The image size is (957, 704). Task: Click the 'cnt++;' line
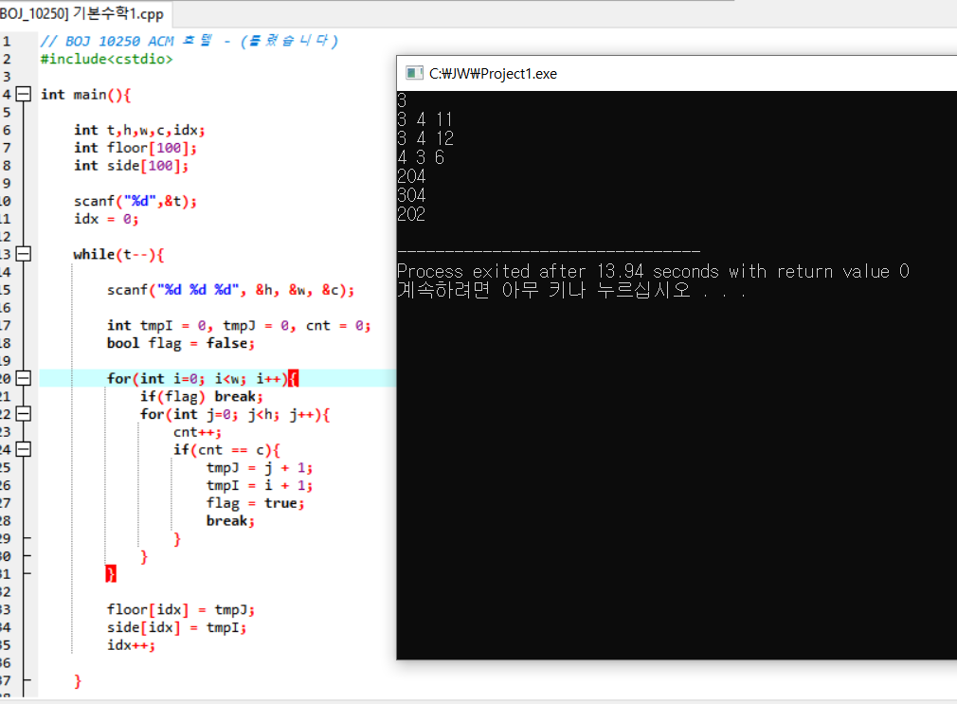(x=197, y=432)
